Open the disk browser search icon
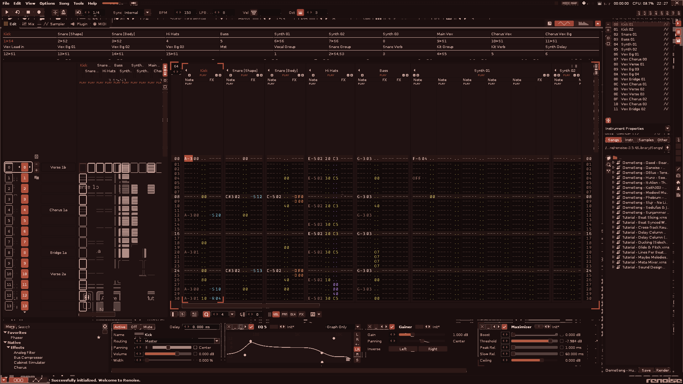This screenshot has height=384, width=683. tap(609, 165)
